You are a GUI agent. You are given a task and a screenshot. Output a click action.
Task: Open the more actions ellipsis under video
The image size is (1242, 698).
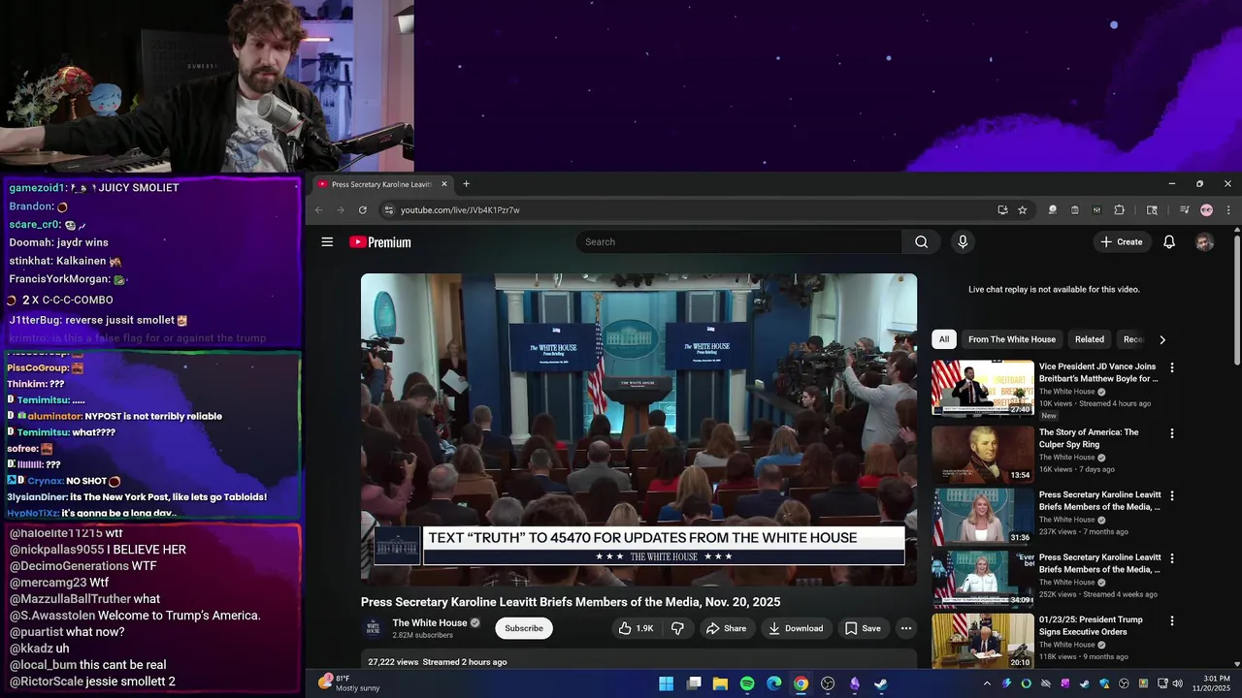905,628
